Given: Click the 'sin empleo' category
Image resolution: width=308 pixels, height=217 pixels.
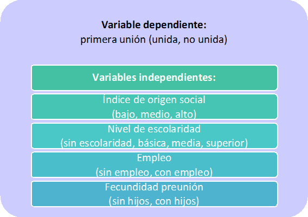Looking at the screenshot, I should point(125,173).
